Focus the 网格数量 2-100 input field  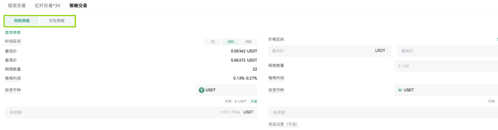[x=446, y=66]
